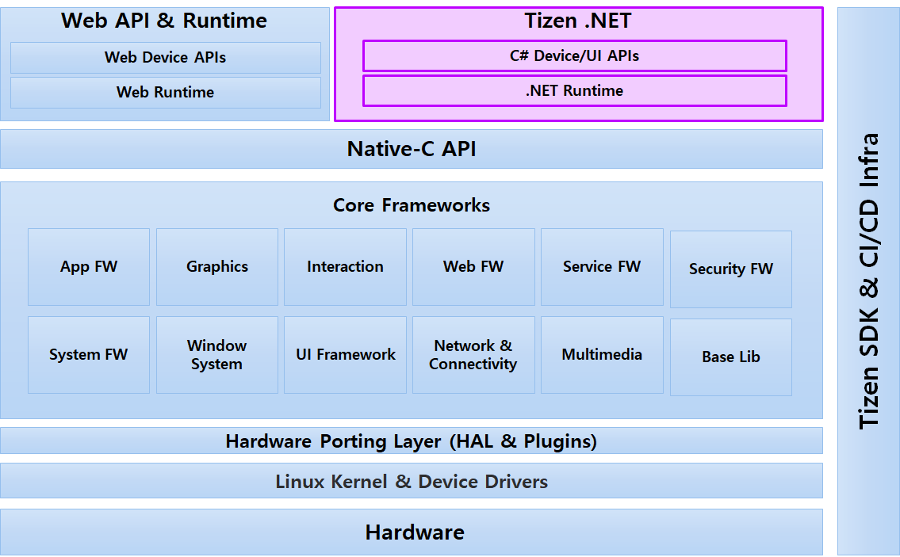Select the Hardware Porting Layer bar
Image resolution: width=900 pixels, height=557 pixels.
[411, 441]
